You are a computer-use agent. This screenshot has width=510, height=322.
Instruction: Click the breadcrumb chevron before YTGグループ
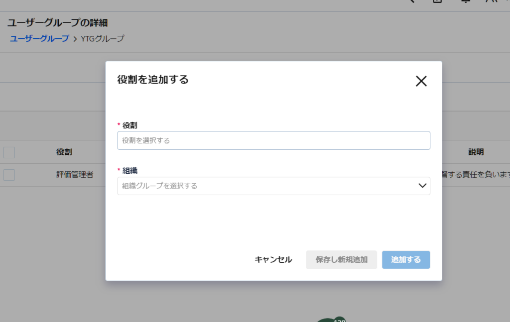(x=75, y=39)
